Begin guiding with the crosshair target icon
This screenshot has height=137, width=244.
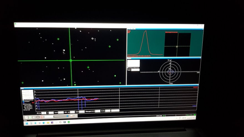(38, 117)
